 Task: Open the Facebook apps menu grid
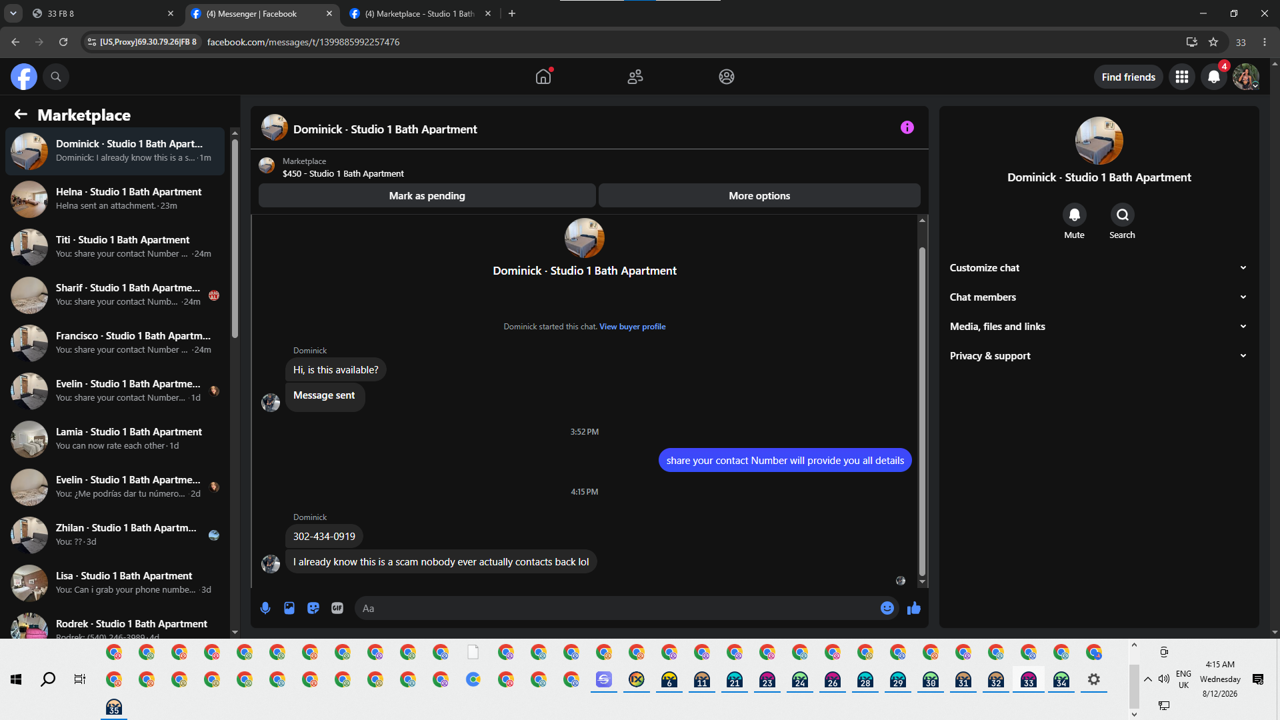click(1182, 77)
